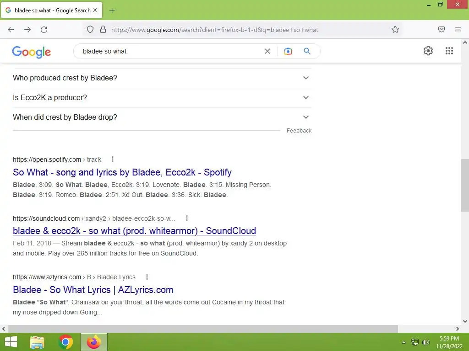Click the www.azlyrics.com URL breadcrumb
The width and height of the screenshot is (469, 351).
(74, 277)
